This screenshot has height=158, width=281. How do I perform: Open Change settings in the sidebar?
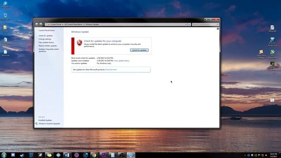[x=45, y=39]
